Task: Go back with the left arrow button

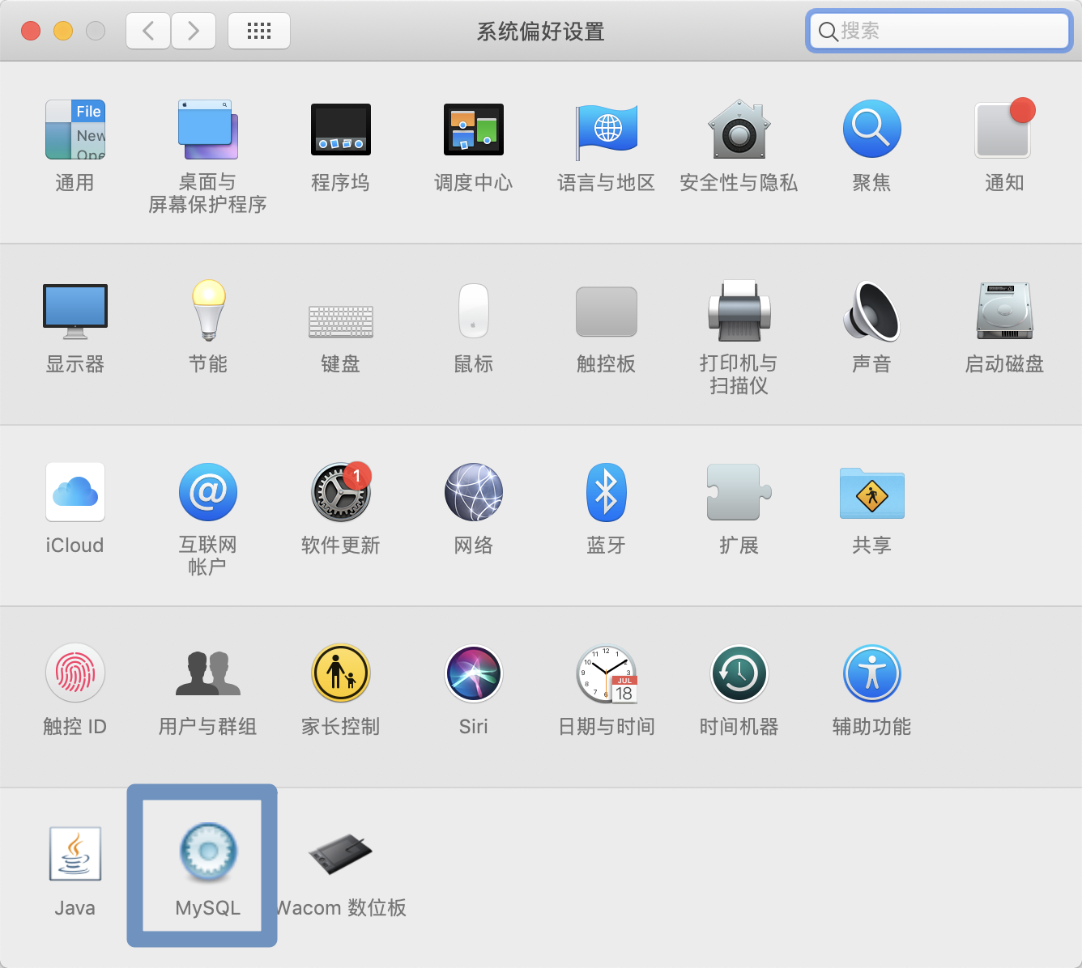Action: [x=148, y=31]
